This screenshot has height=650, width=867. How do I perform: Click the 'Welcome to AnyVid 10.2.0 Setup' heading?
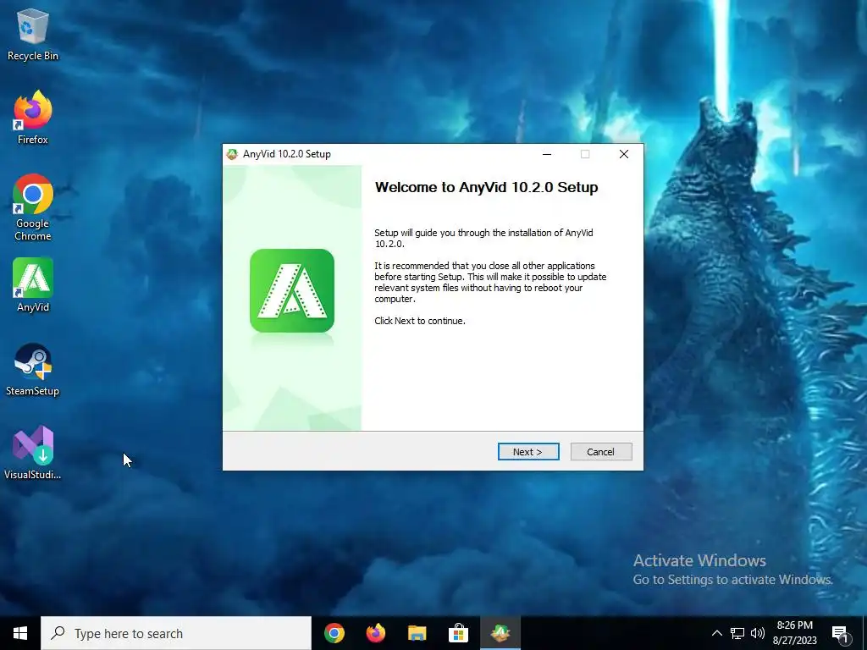pyautogui.click(x=486, y=187)
